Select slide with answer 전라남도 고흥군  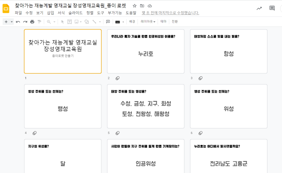pyautogui.click(x=229, y=156)
